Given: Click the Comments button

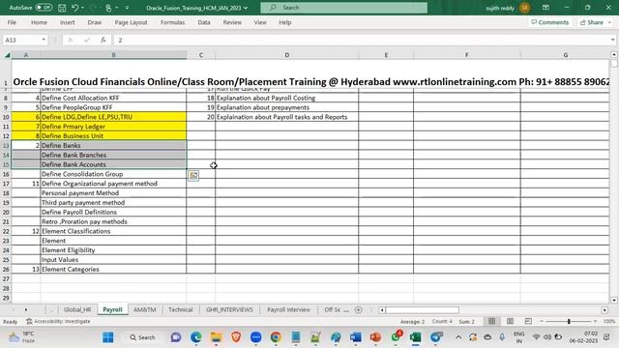Looking at the screenshot, I should tap(550, 22).
